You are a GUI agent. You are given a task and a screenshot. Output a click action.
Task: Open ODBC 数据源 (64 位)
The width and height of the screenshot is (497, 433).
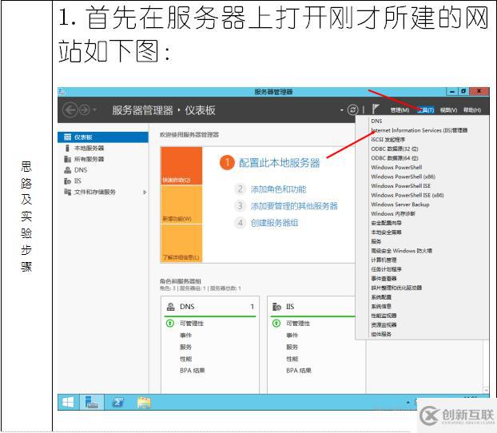point(395,158)
